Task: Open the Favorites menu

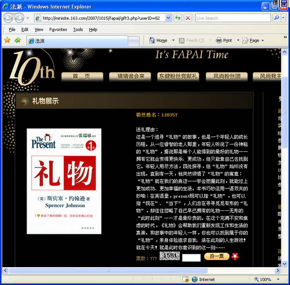Action: tap(58, 29)
